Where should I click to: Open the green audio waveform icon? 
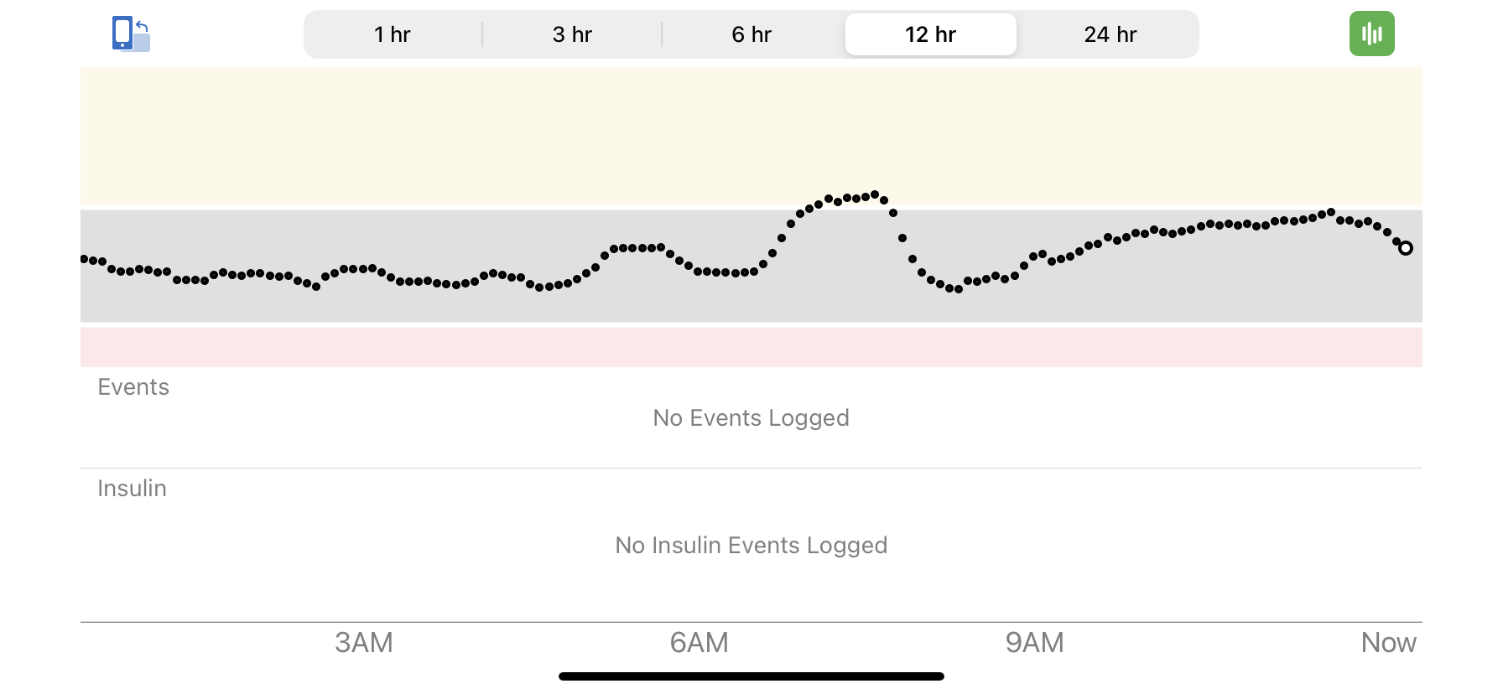pos(1371,34)
